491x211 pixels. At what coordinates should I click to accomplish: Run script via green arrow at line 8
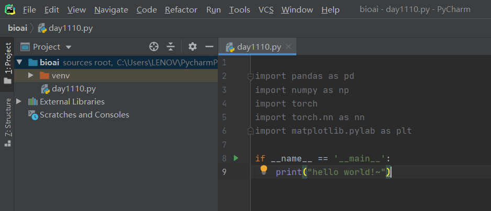tap(236, 158)
